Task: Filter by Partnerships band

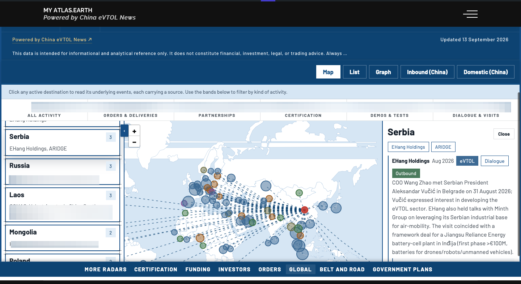Action: (217, 115)
